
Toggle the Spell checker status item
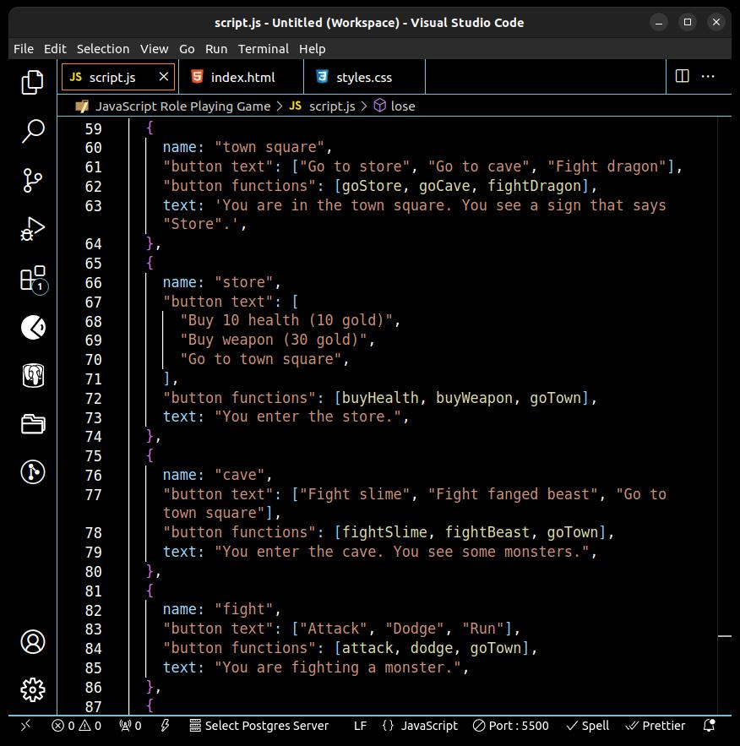point(588,726)
